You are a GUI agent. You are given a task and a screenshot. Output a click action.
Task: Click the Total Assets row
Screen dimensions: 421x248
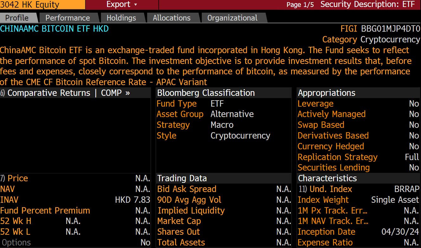(x=224, y=243)
